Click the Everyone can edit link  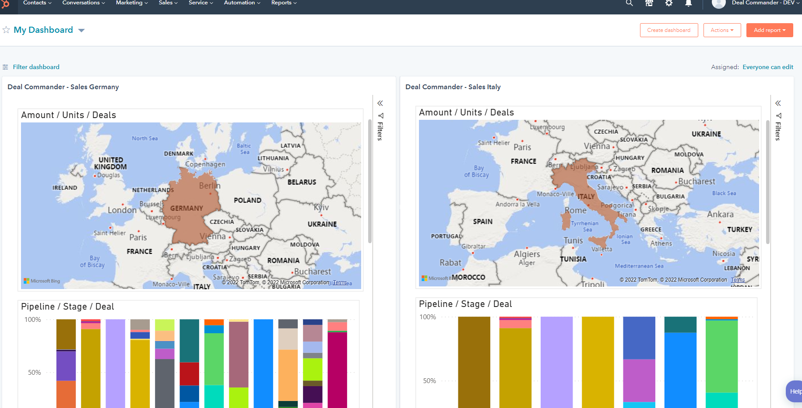[x=768, y=67]
